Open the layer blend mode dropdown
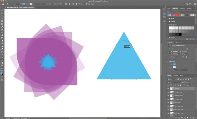The image size is (197, 119). [174, 82]
